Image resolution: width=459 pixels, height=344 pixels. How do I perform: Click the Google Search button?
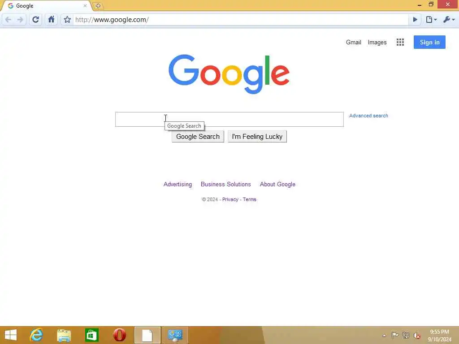pyautogui.click(x=198, y=137)
